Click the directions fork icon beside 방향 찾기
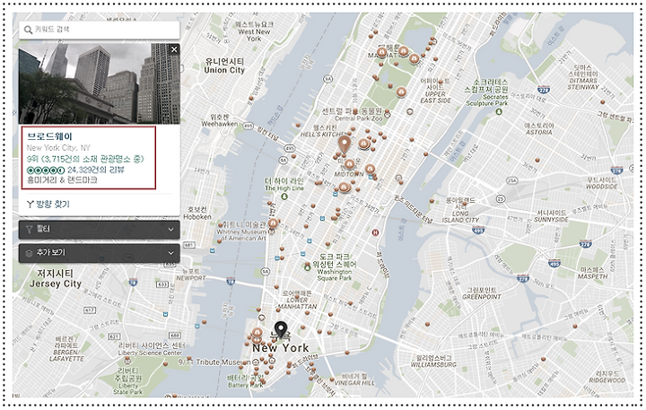The image size is (646, 410). coord(31,204)
